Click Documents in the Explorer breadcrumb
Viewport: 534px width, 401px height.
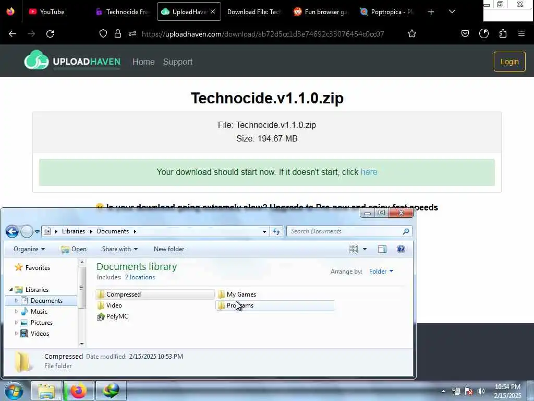113,231
